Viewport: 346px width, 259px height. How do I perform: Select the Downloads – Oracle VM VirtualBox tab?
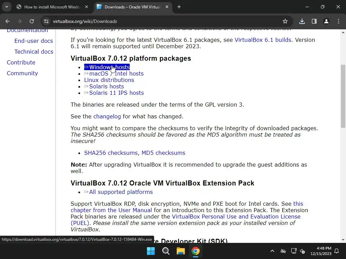(132, 7)
